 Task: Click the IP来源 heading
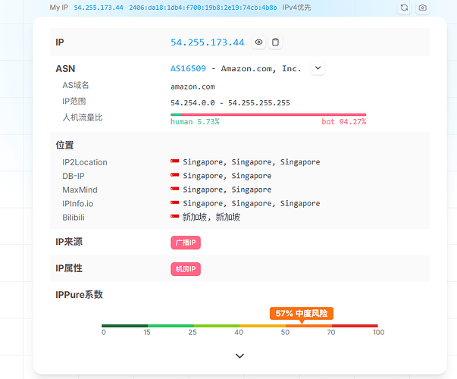coord(69,242)
